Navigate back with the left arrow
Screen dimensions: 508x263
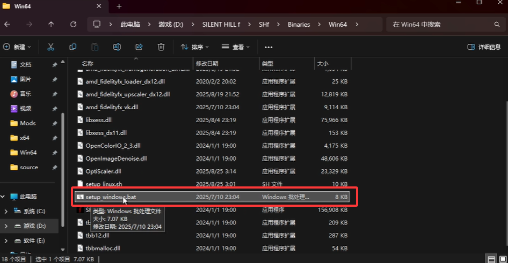coord(8,25)
